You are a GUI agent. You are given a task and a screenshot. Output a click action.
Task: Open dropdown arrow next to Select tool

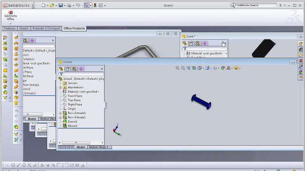click(x=91, y=5)
